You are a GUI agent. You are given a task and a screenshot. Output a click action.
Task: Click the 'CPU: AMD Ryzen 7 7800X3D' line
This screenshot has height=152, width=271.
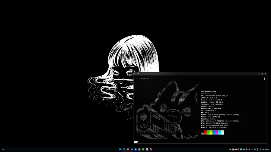tap(220, 121)
